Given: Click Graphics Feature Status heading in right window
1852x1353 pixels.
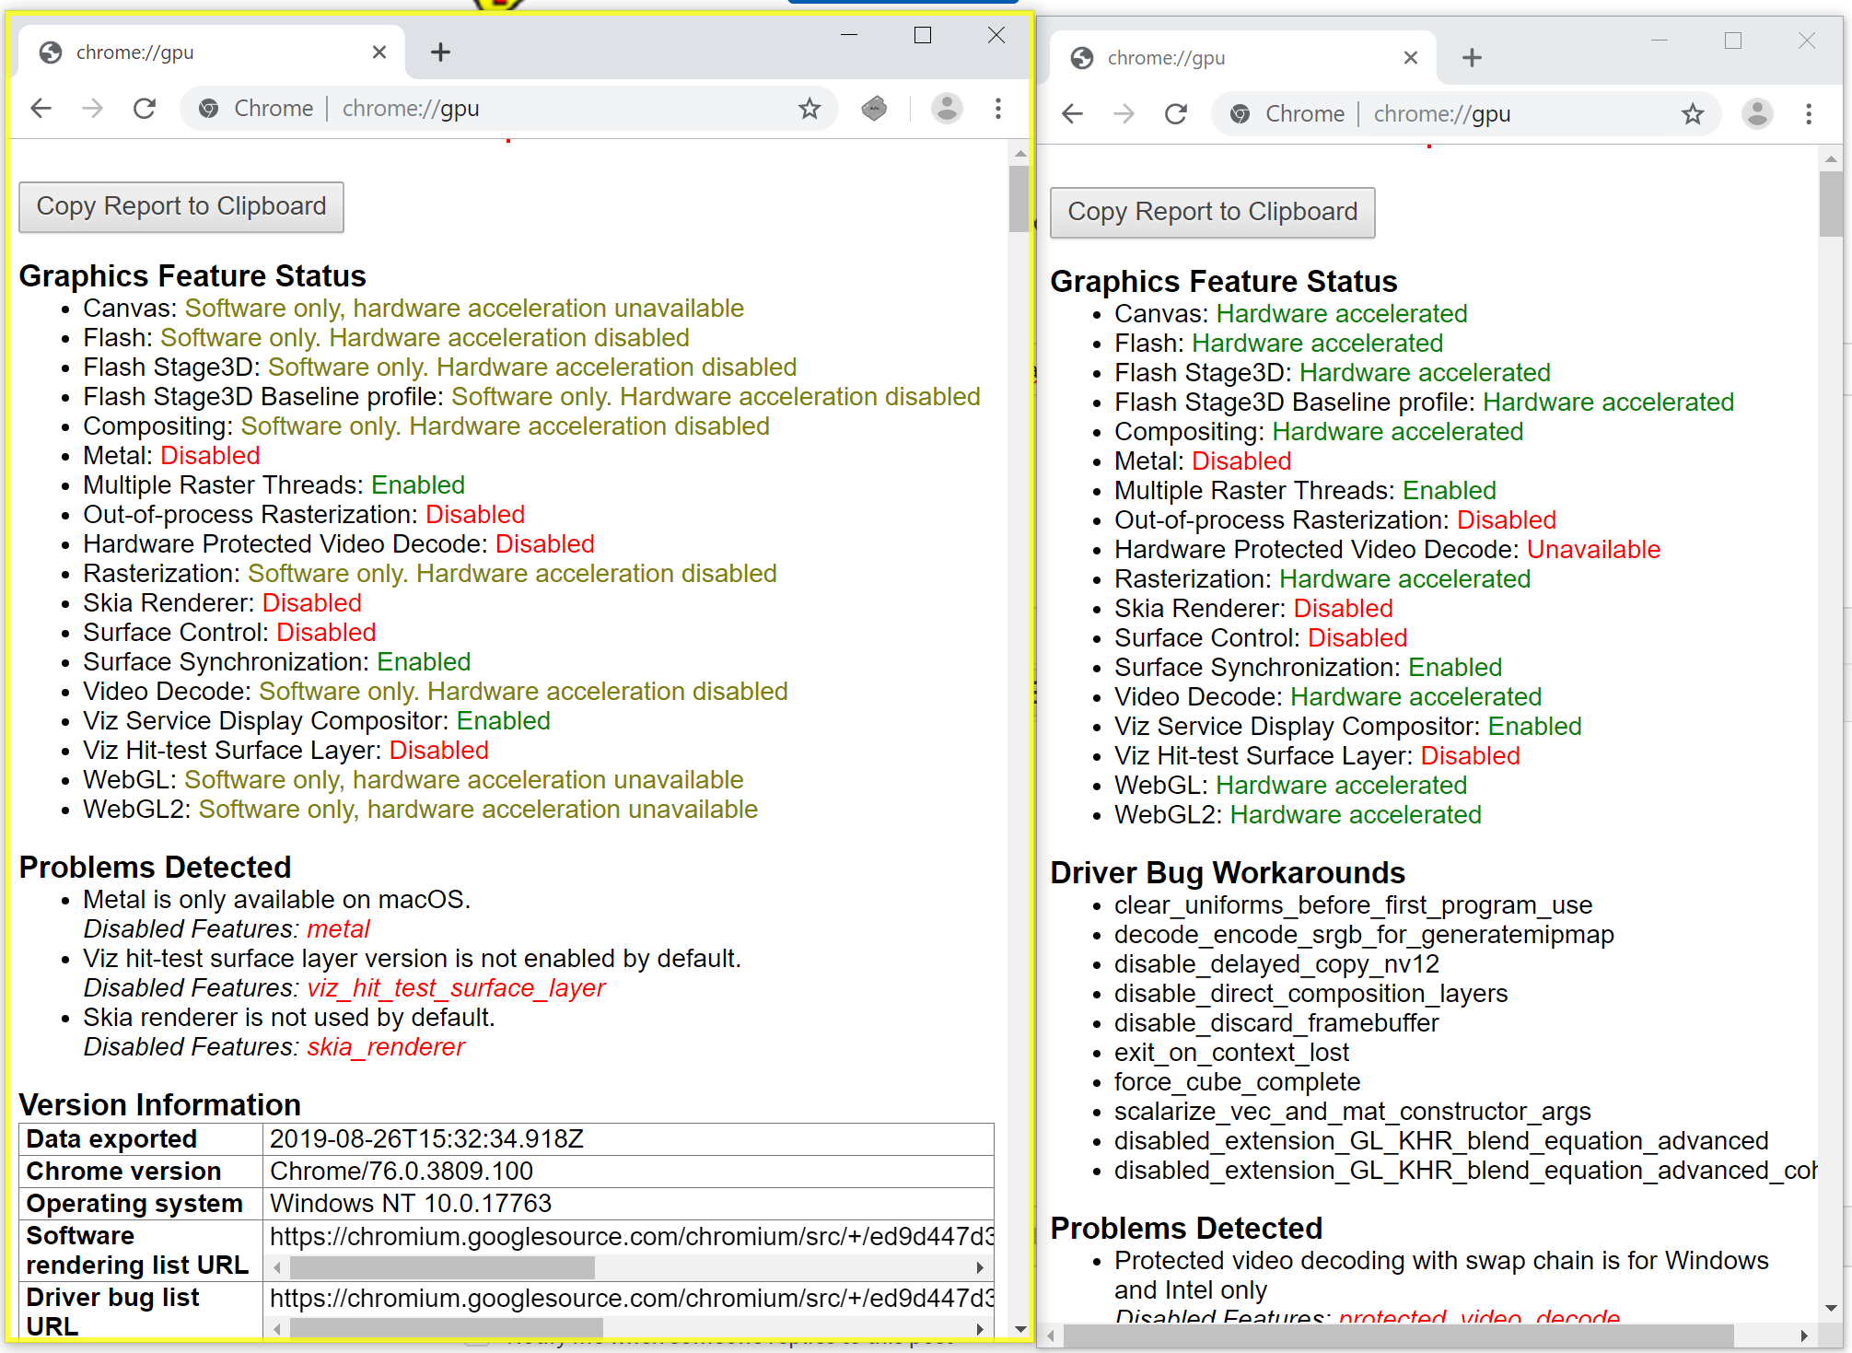Looking at the screenshot, I should pos(1224,282).
